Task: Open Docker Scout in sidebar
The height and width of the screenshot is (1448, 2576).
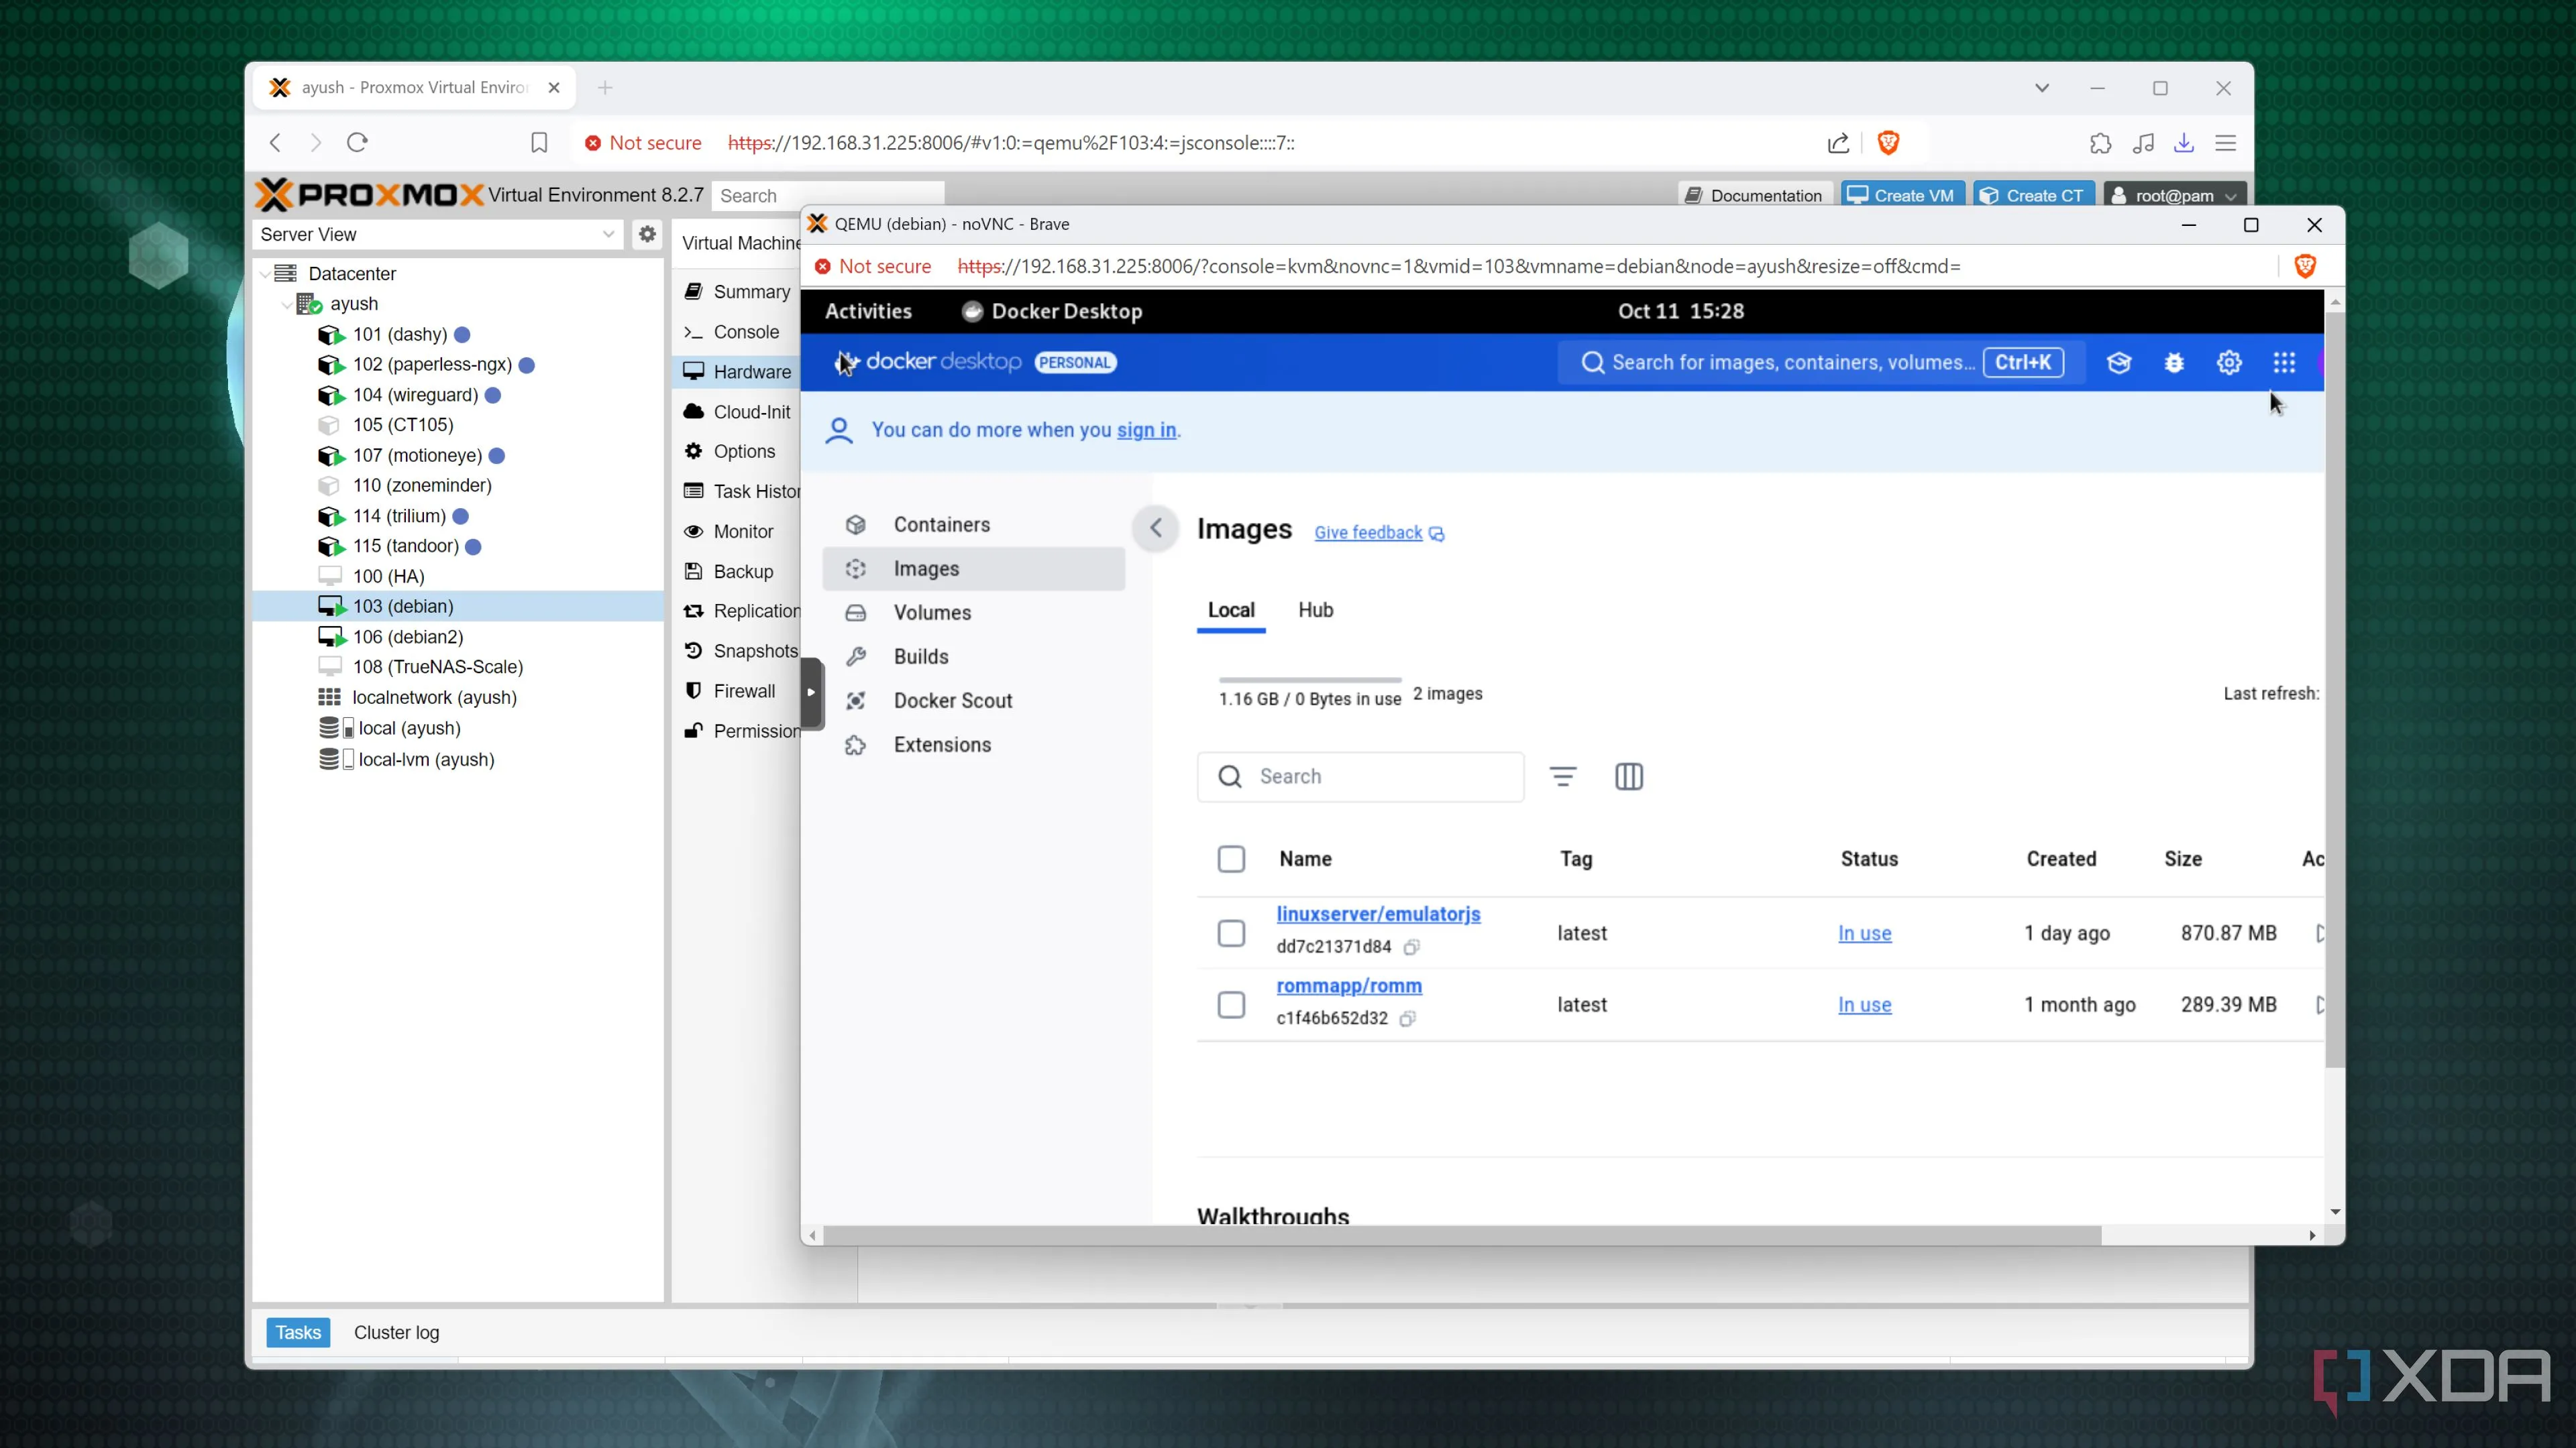Action: [974, 701]
